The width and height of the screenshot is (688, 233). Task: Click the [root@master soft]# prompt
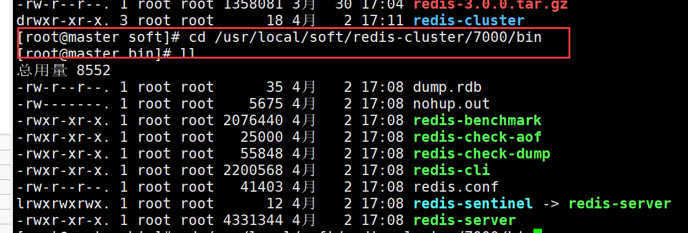click(x=99, y=38)
